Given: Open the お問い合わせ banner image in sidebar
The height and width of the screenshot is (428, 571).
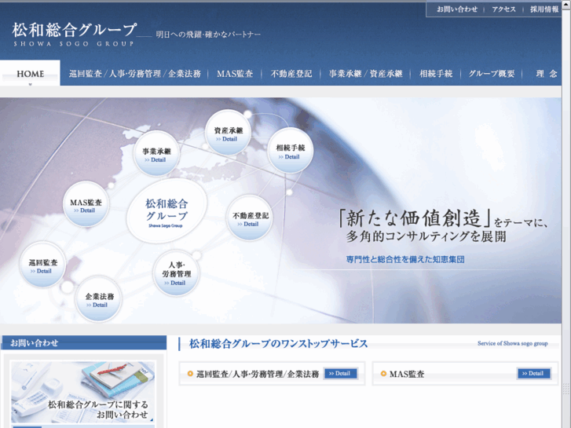Looking at the screenshot, I should 83,392.
